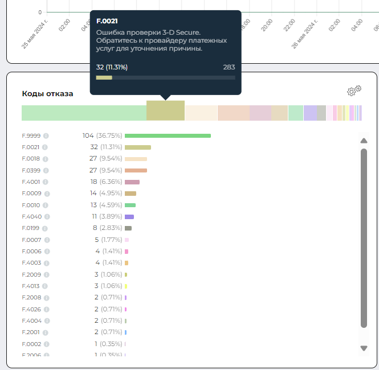Image resolution: width=379 pixels, height=370 pixels.
Task: Click the F.0007 code label
Action: click(x=31, y=240)
